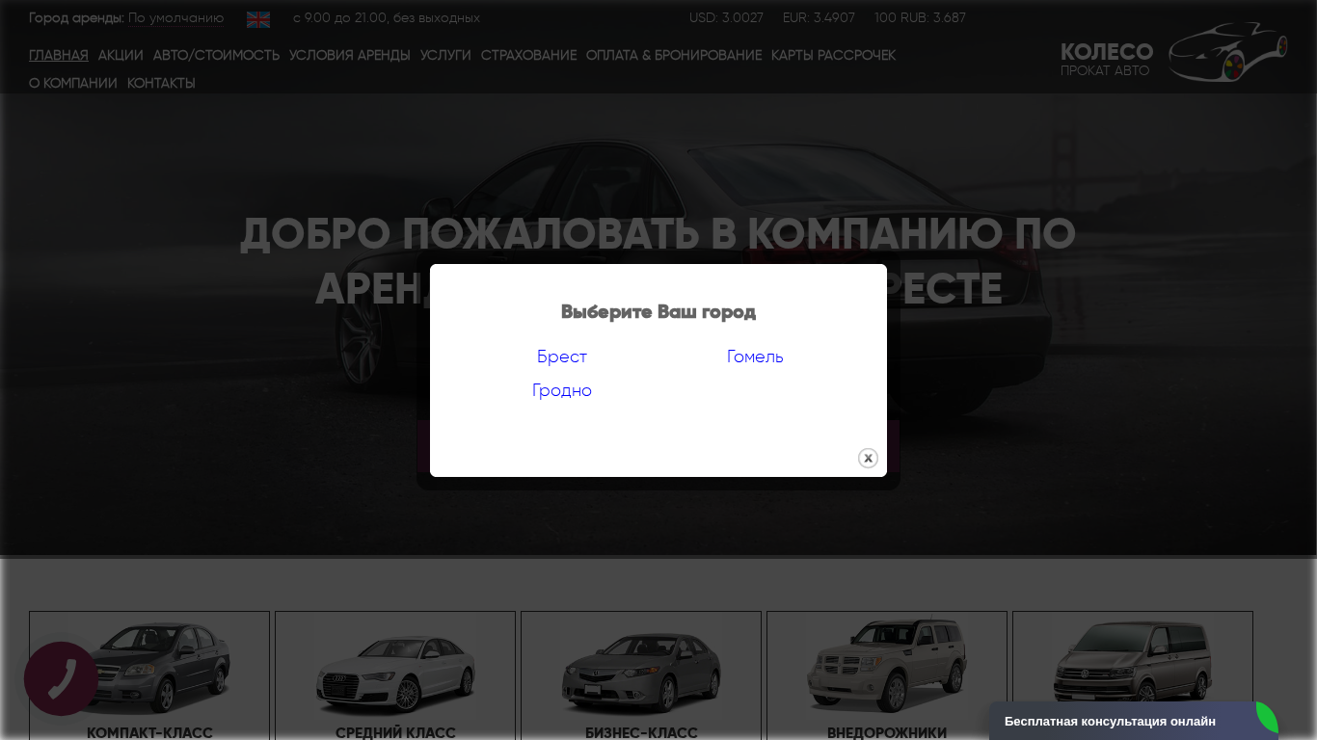
Task: Open the rental city selector 'По умолчанию'
Action: tap(176, 17)
